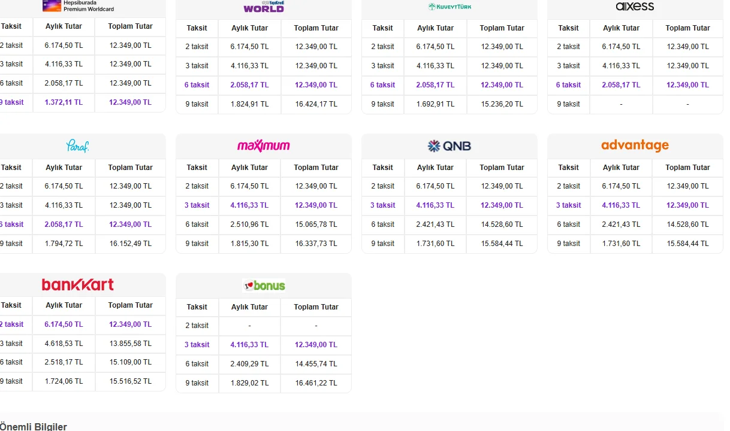Click 1.692,91 TL monthly amount under KuveytTürk
This screenshot has height=431, width=730.
435,104
